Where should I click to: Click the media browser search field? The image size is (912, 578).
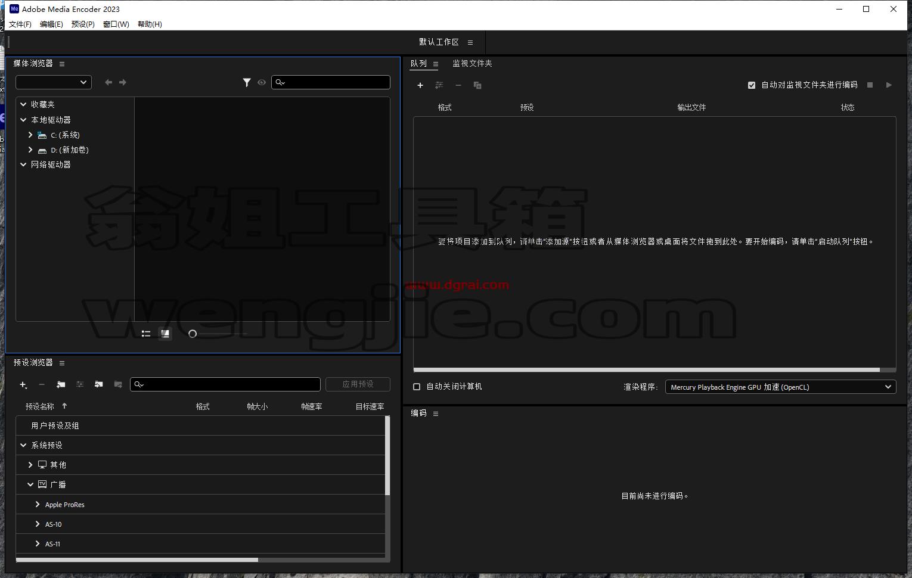(x=331, y=82)
